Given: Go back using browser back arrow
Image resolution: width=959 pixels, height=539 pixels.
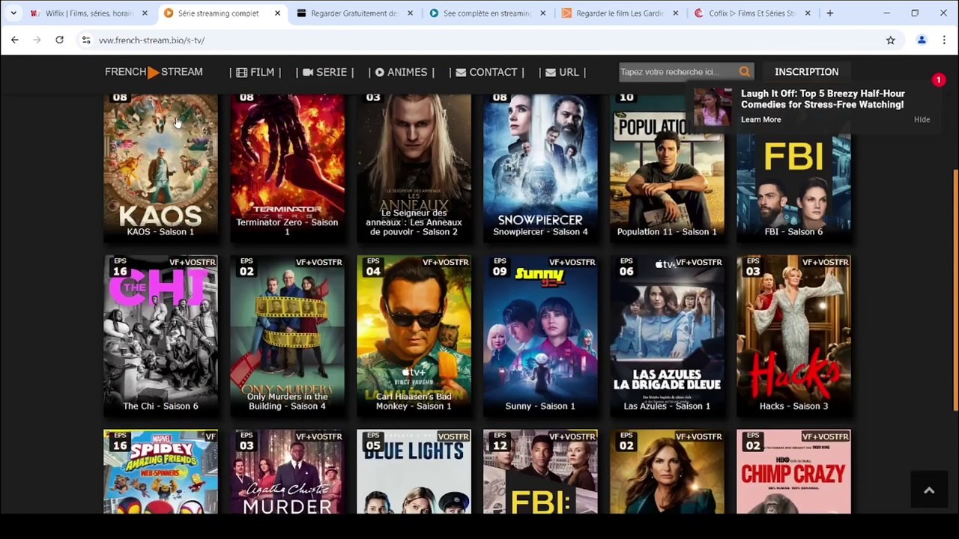Looking at the screenshot, I should point(15,40).
